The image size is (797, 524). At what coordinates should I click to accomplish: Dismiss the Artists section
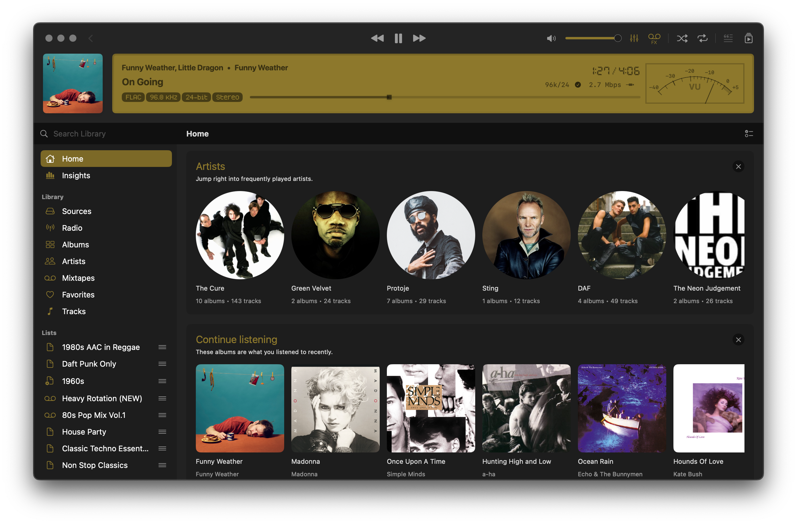click(x=738, y=167)
